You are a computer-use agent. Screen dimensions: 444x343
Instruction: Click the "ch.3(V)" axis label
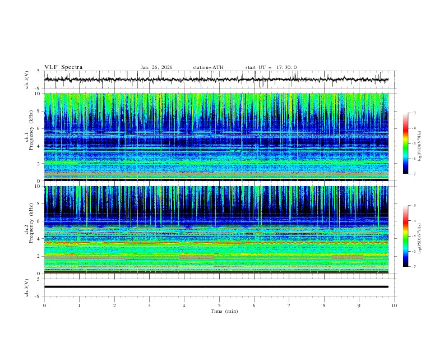coord(27,288)
